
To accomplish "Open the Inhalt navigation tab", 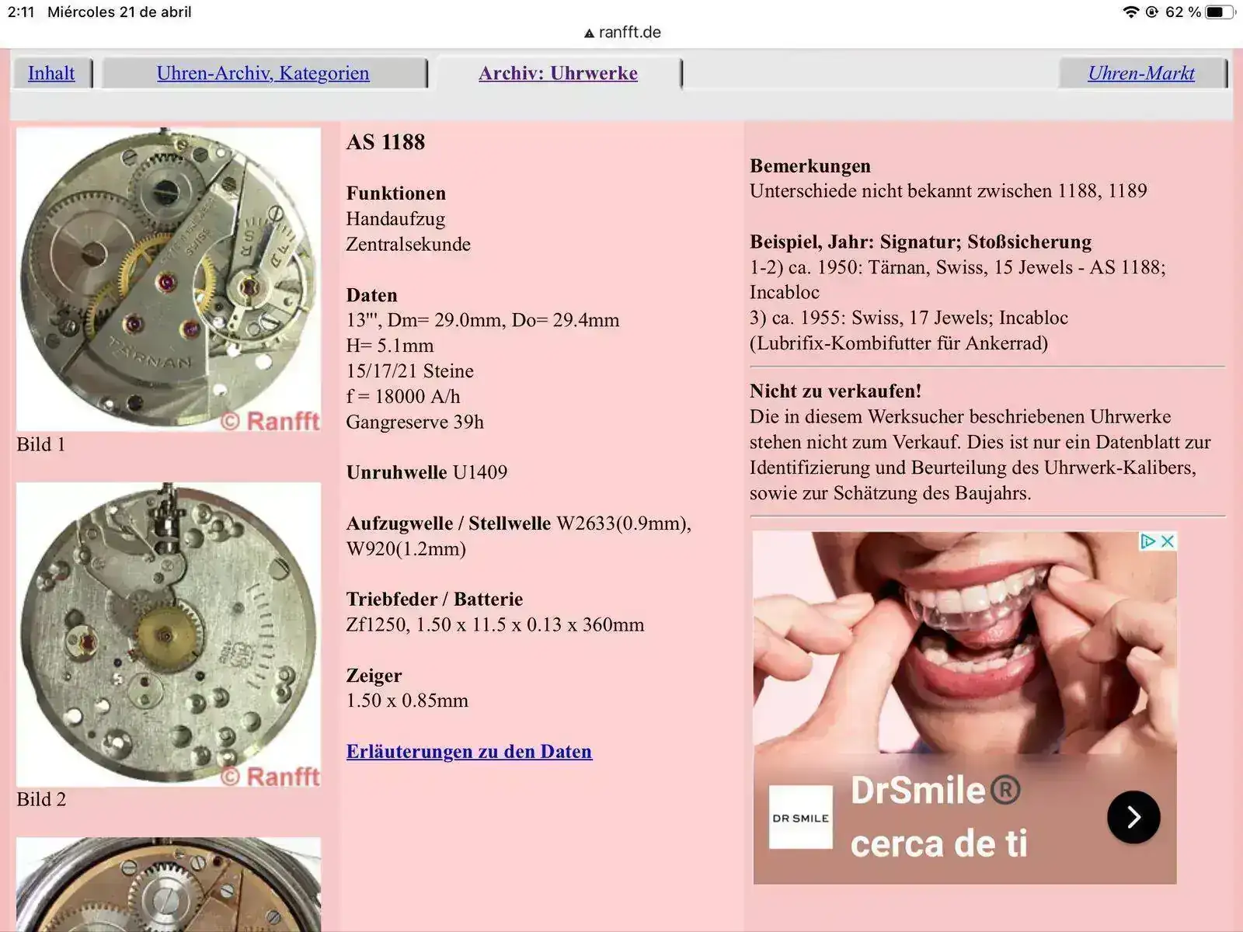I will [51, 73].
